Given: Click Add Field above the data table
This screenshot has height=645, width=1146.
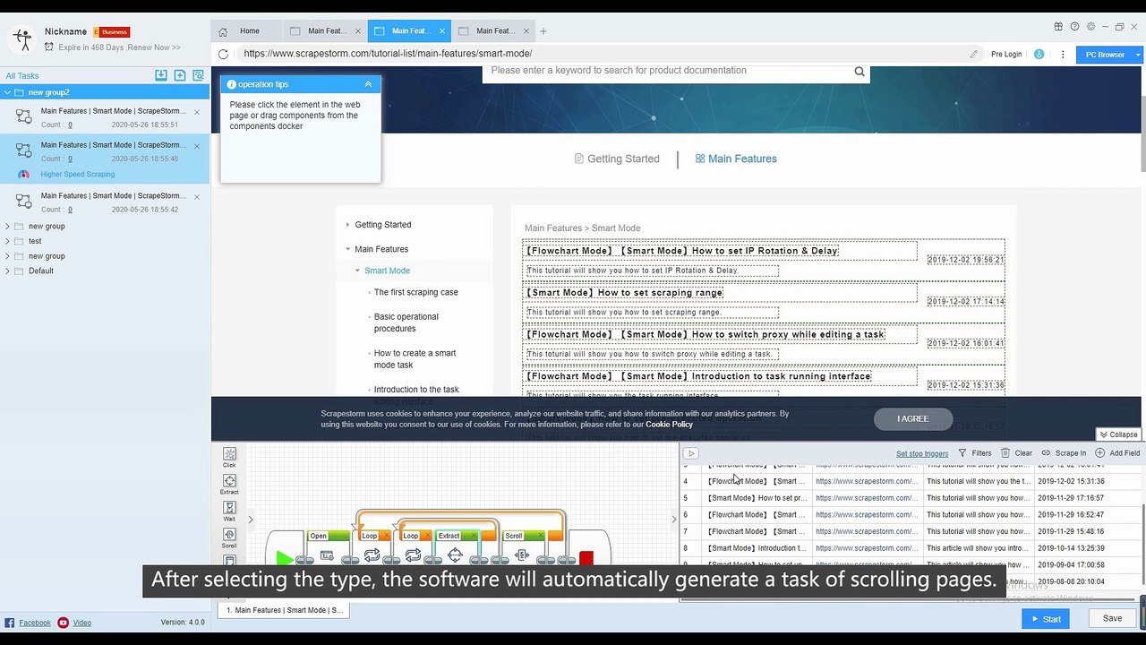Looking at the screenshot, I should tap(1117, 453).
